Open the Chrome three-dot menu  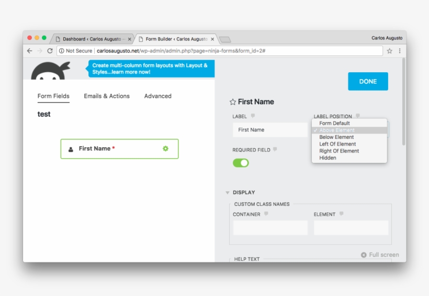click(400, 51)
